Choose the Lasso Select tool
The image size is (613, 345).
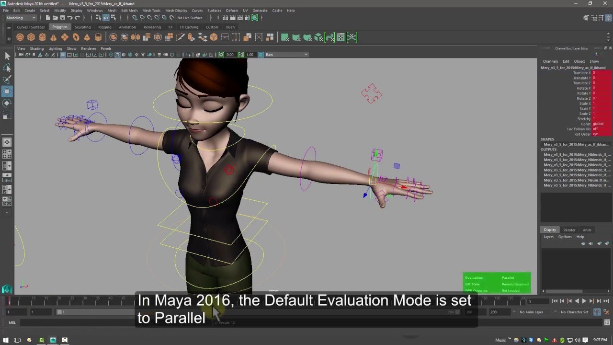pyautogui.click(x=7, y=68)
